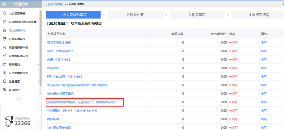Open 限售股所得申报 in the sidebar
Viewport: 284px width, 130px height.
pyautogui.click(x=18, y=56)
